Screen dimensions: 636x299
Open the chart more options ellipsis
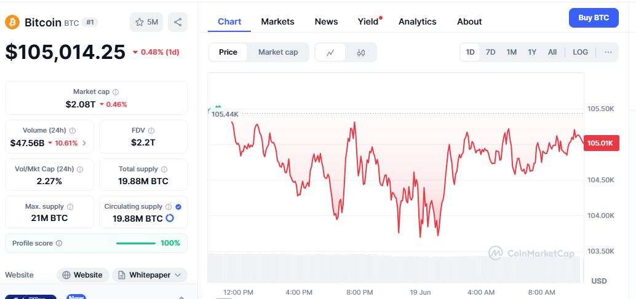click(608, 52)
